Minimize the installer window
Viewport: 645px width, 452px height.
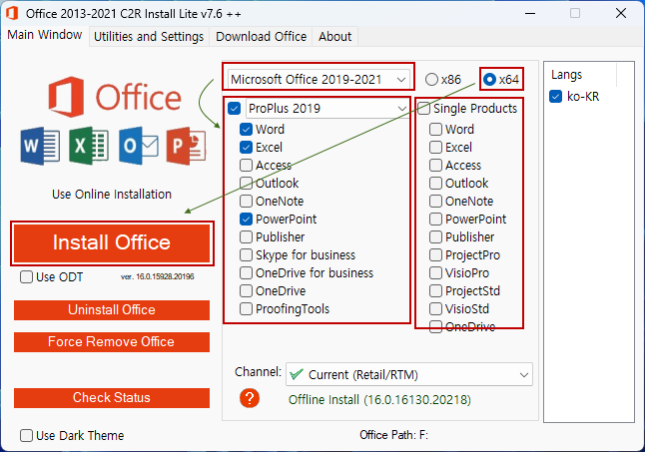[530, 14]
